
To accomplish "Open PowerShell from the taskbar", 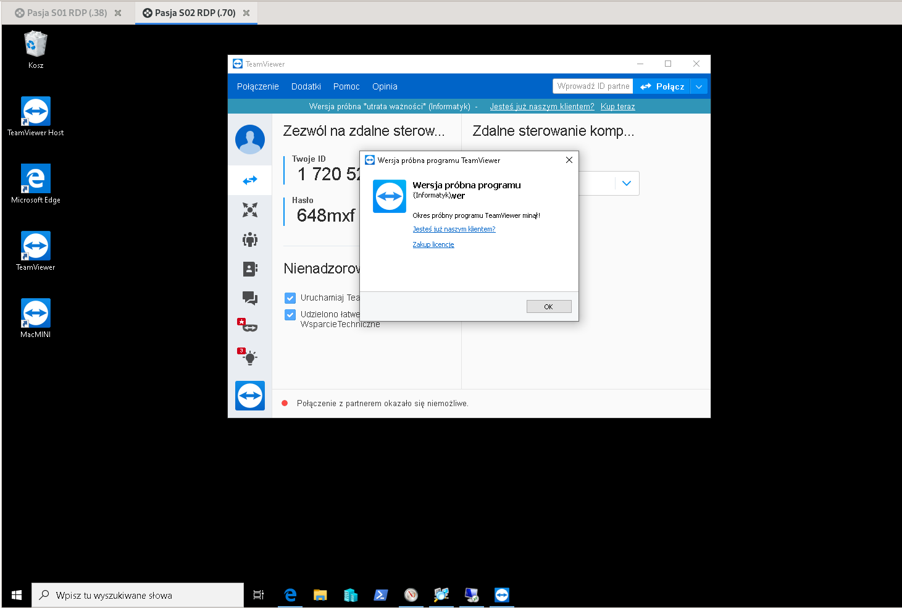I will 380,595.
